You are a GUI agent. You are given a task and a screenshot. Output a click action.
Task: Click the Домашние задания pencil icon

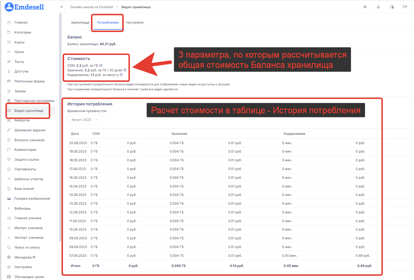(9, 130)
